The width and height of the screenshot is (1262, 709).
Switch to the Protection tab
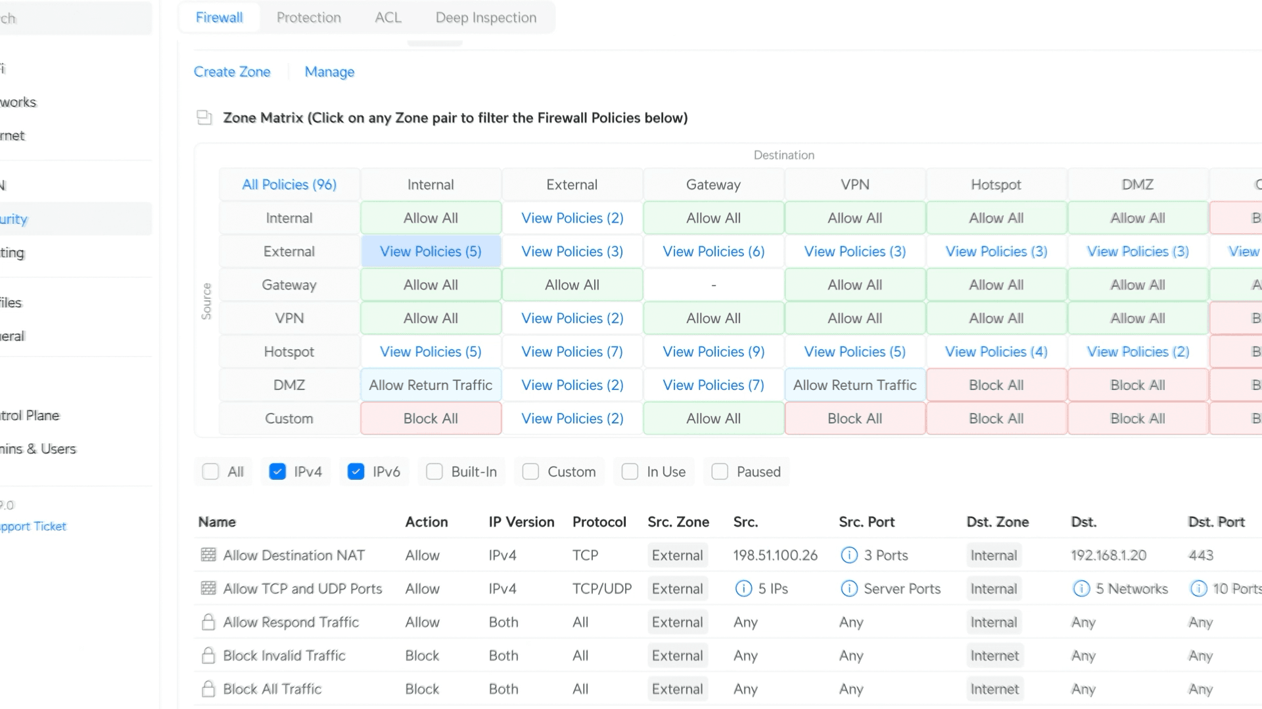tap(308, 18)
